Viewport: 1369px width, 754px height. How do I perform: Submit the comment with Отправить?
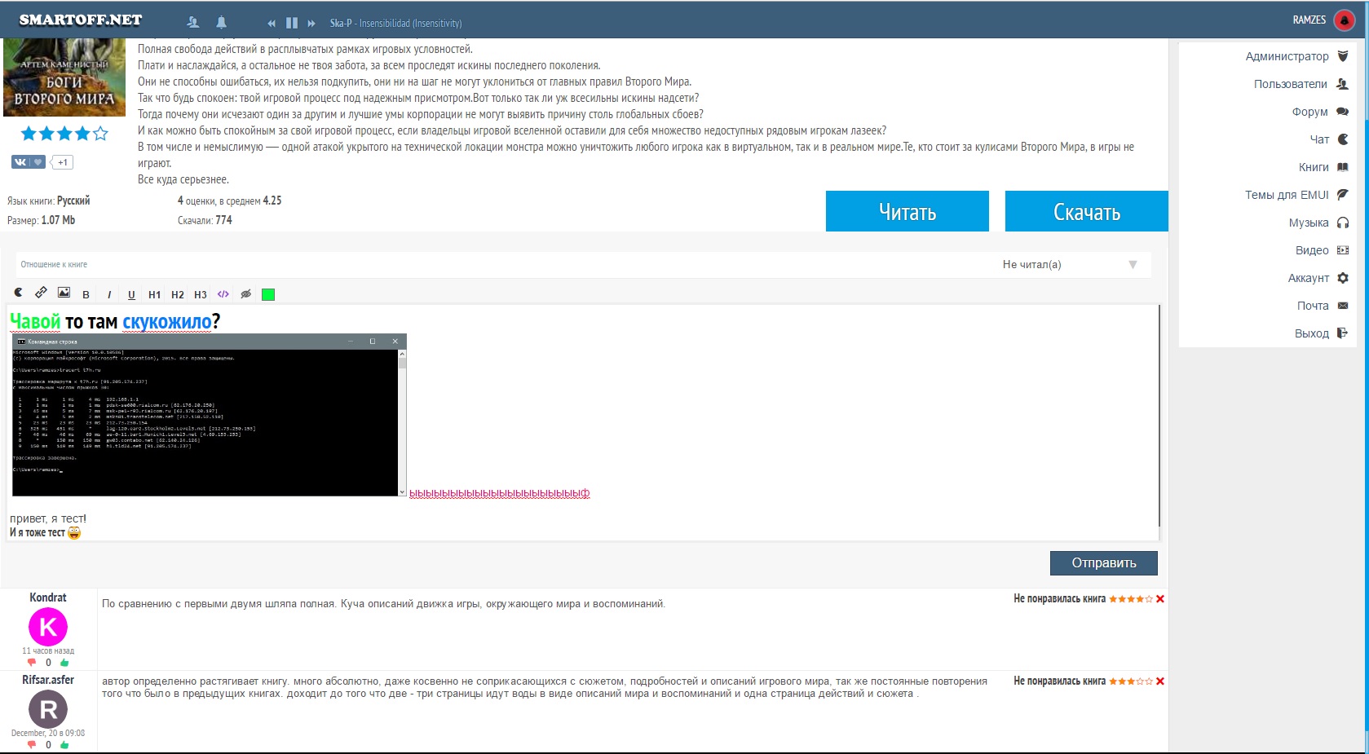tap(1104, 563)
